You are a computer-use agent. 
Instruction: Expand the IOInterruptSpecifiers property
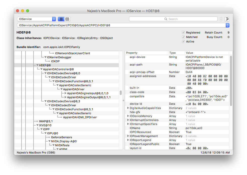[128, 124]
